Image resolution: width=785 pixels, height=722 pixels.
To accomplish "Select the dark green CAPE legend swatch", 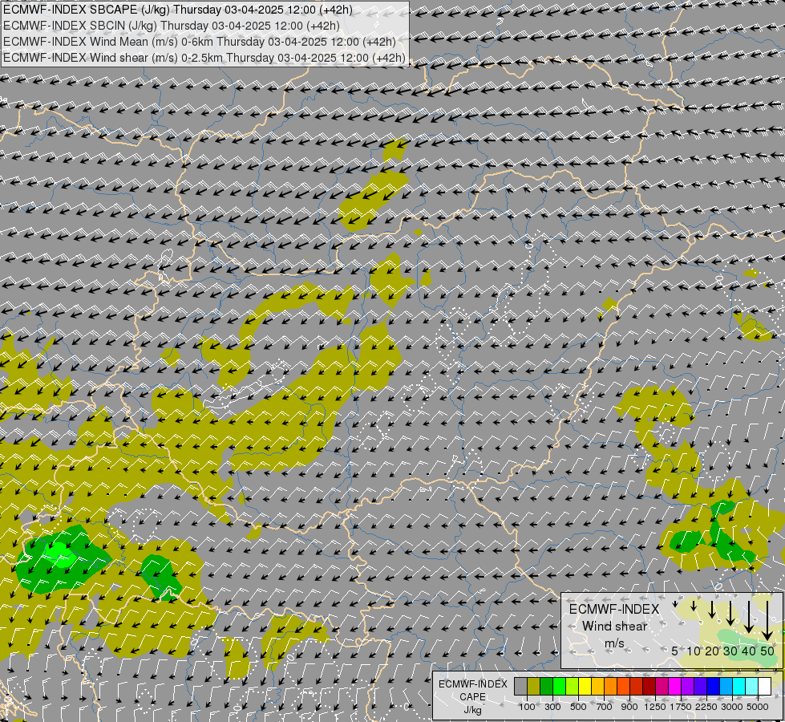I will pyautogui.click(x=546, y=687).
